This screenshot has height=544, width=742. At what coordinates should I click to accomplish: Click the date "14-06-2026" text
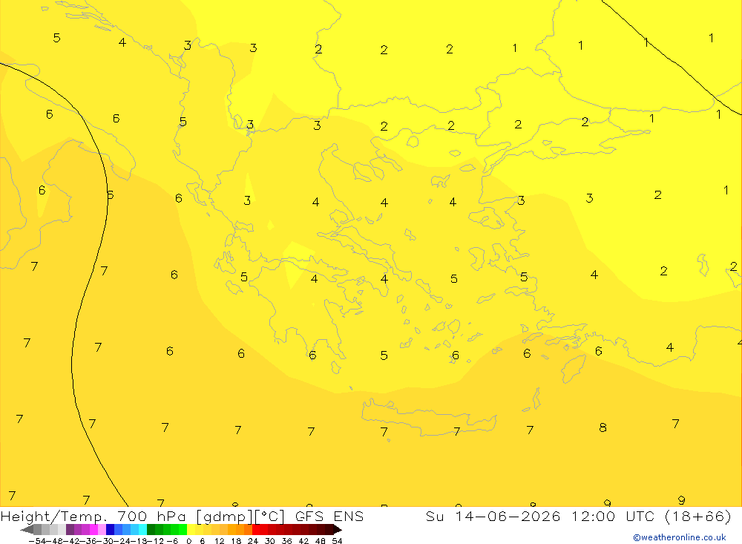508,516
